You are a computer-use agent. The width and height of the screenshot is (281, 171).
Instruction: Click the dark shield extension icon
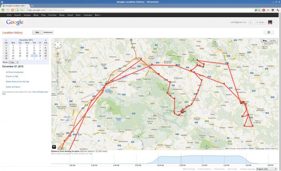click(273, 10)
